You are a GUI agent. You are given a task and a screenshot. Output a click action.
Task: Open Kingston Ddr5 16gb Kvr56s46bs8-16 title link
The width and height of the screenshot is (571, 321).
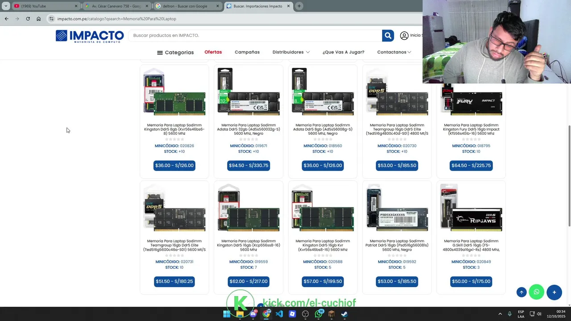point(323,245)
